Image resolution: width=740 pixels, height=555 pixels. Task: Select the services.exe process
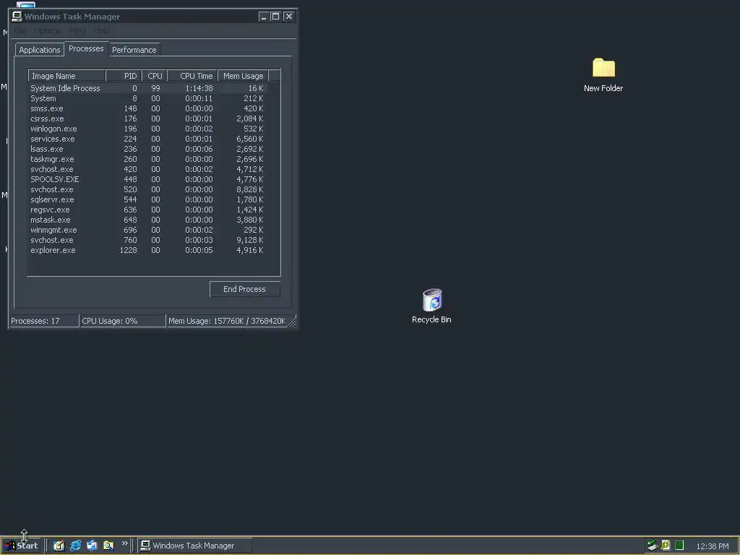[147, 139]
